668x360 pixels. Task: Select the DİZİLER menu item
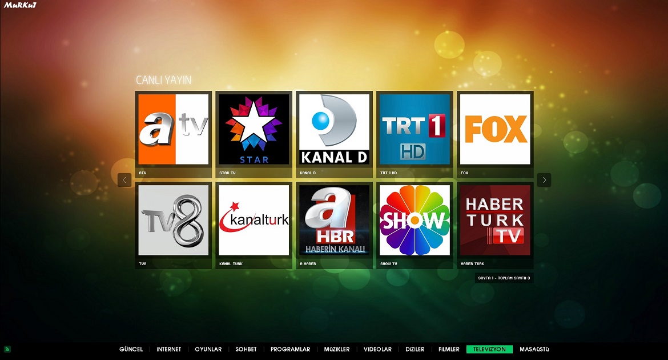coord(415,349)
